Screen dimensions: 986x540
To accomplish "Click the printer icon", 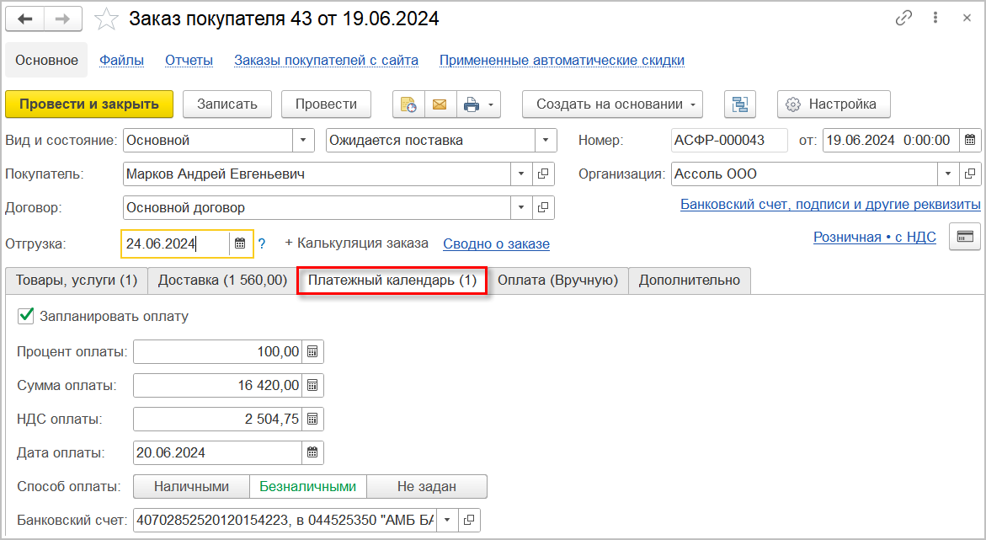I will 472,104.
